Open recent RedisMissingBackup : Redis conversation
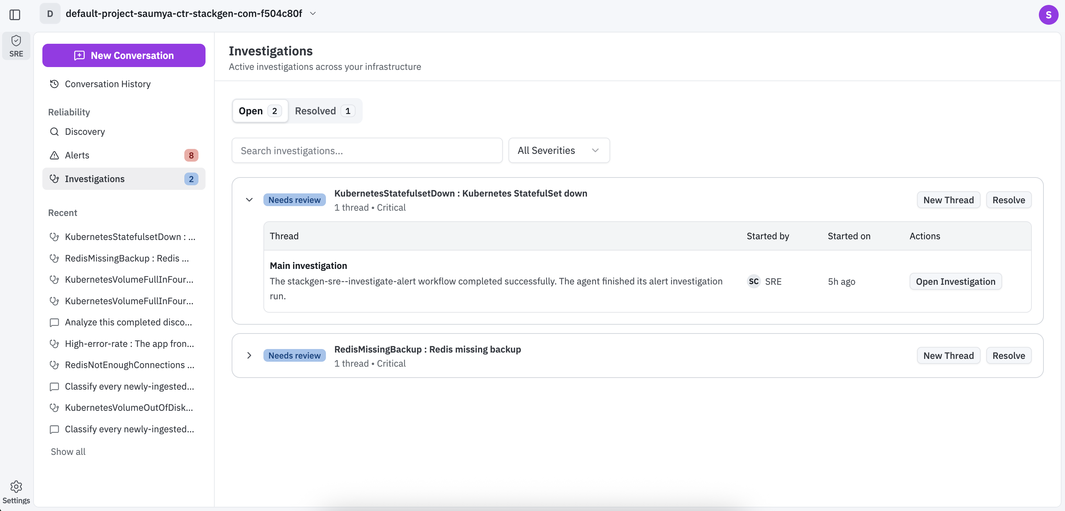The height and width of the screenshot is (511, 1065). 124,258
